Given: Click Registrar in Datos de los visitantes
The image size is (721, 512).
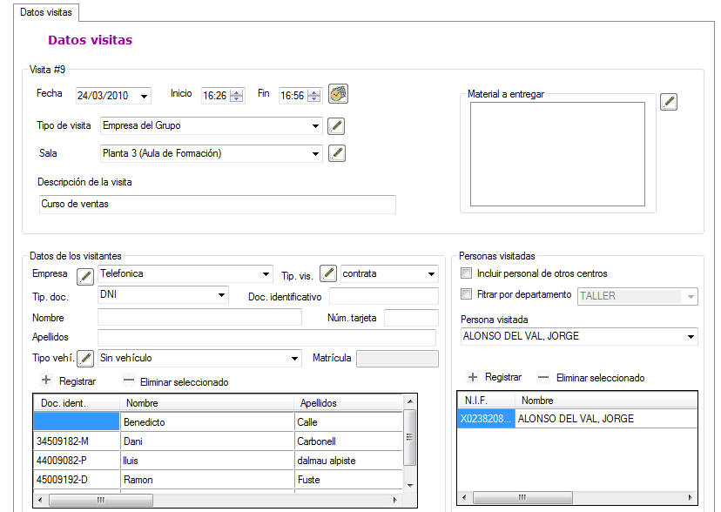Looking at the screenshot, I should click(77, 381).
